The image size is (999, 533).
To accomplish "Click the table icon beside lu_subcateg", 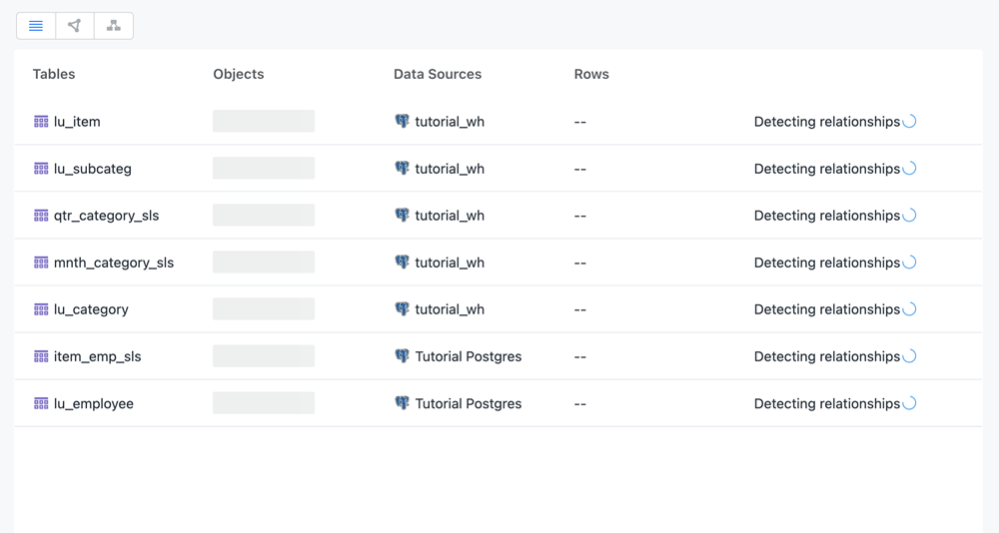I will click(41, 169).
